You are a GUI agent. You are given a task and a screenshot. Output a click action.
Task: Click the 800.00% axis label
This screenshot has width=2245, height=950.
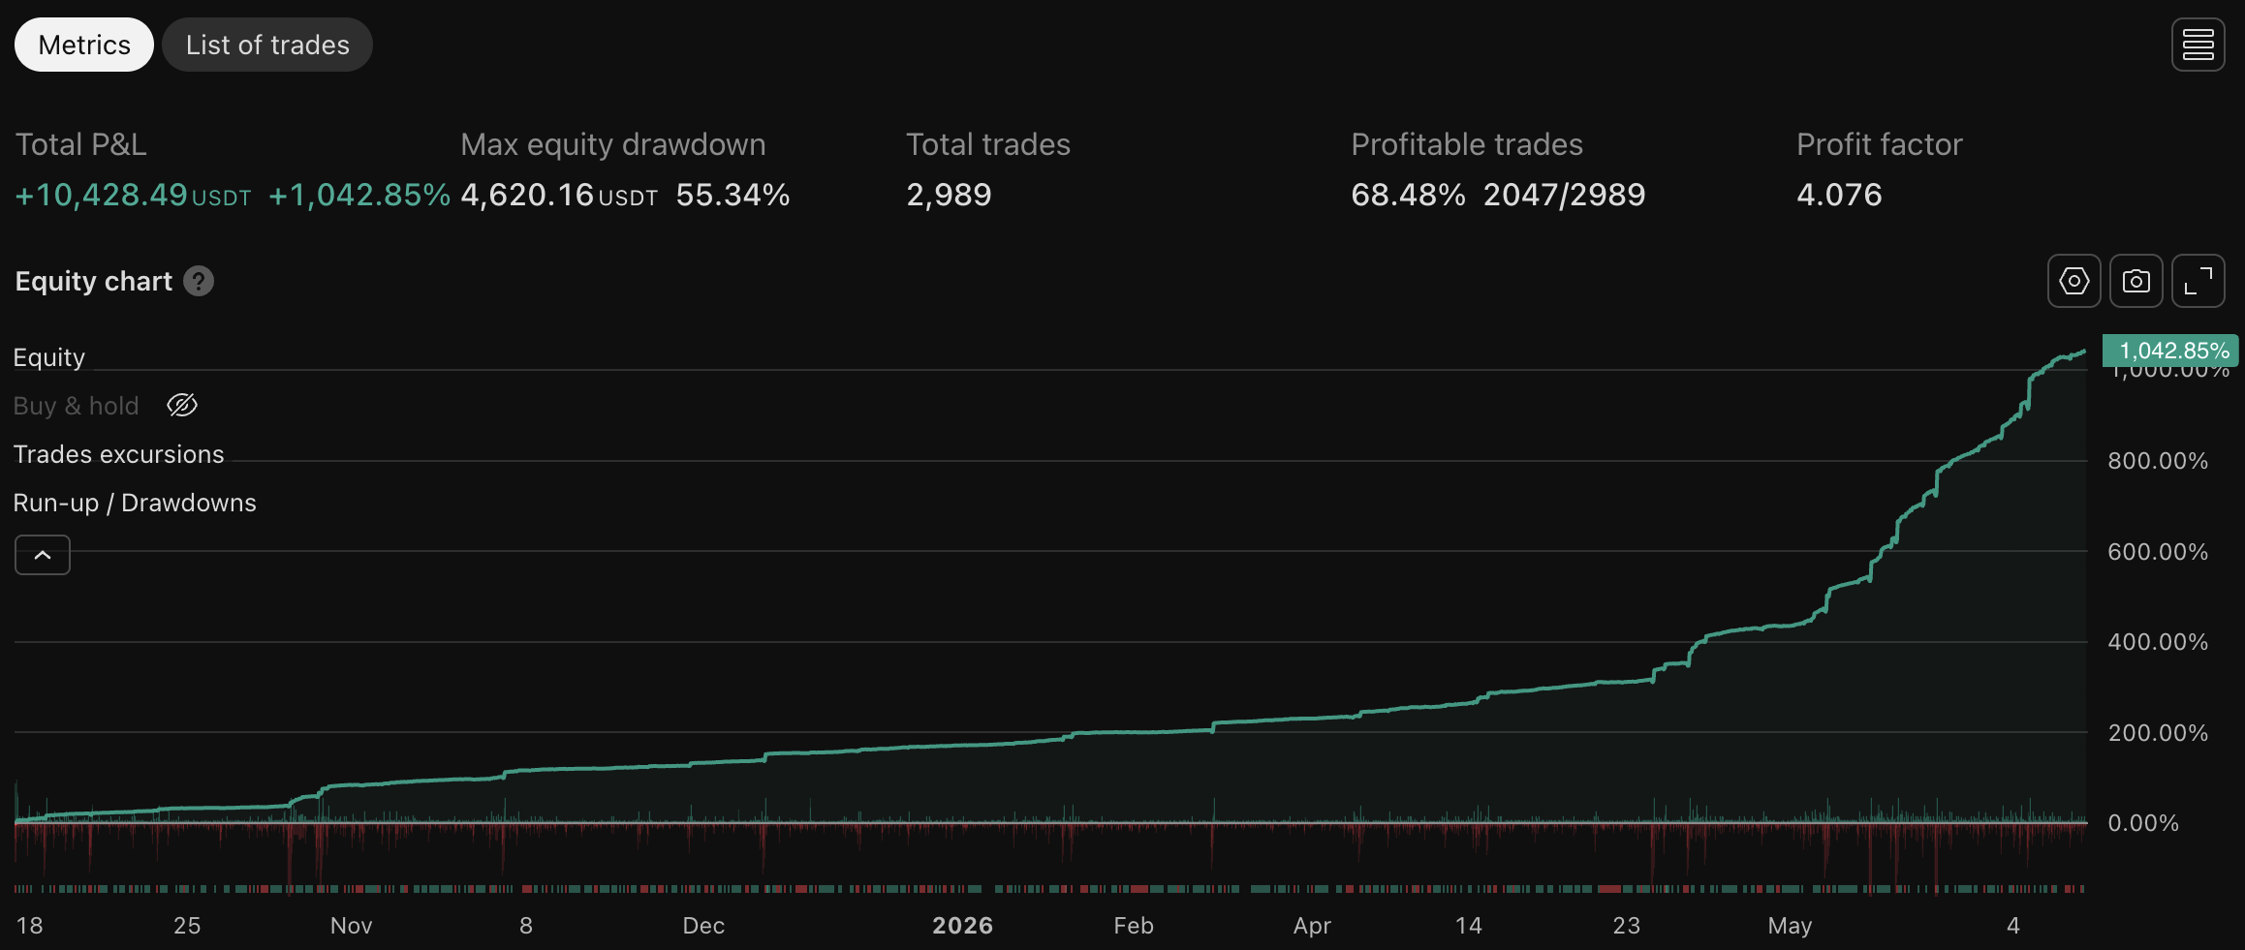[2158, 461]
